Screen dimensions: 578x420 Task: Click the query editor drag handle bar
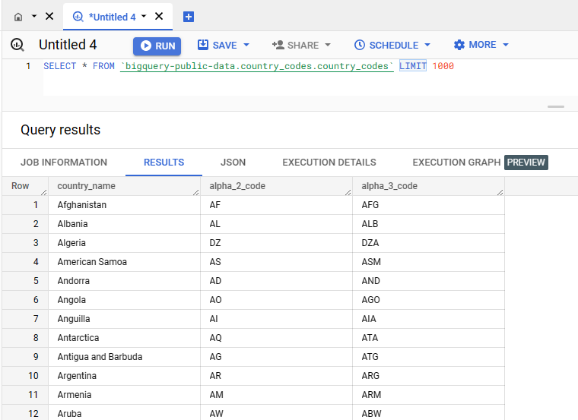pos(555,107)
